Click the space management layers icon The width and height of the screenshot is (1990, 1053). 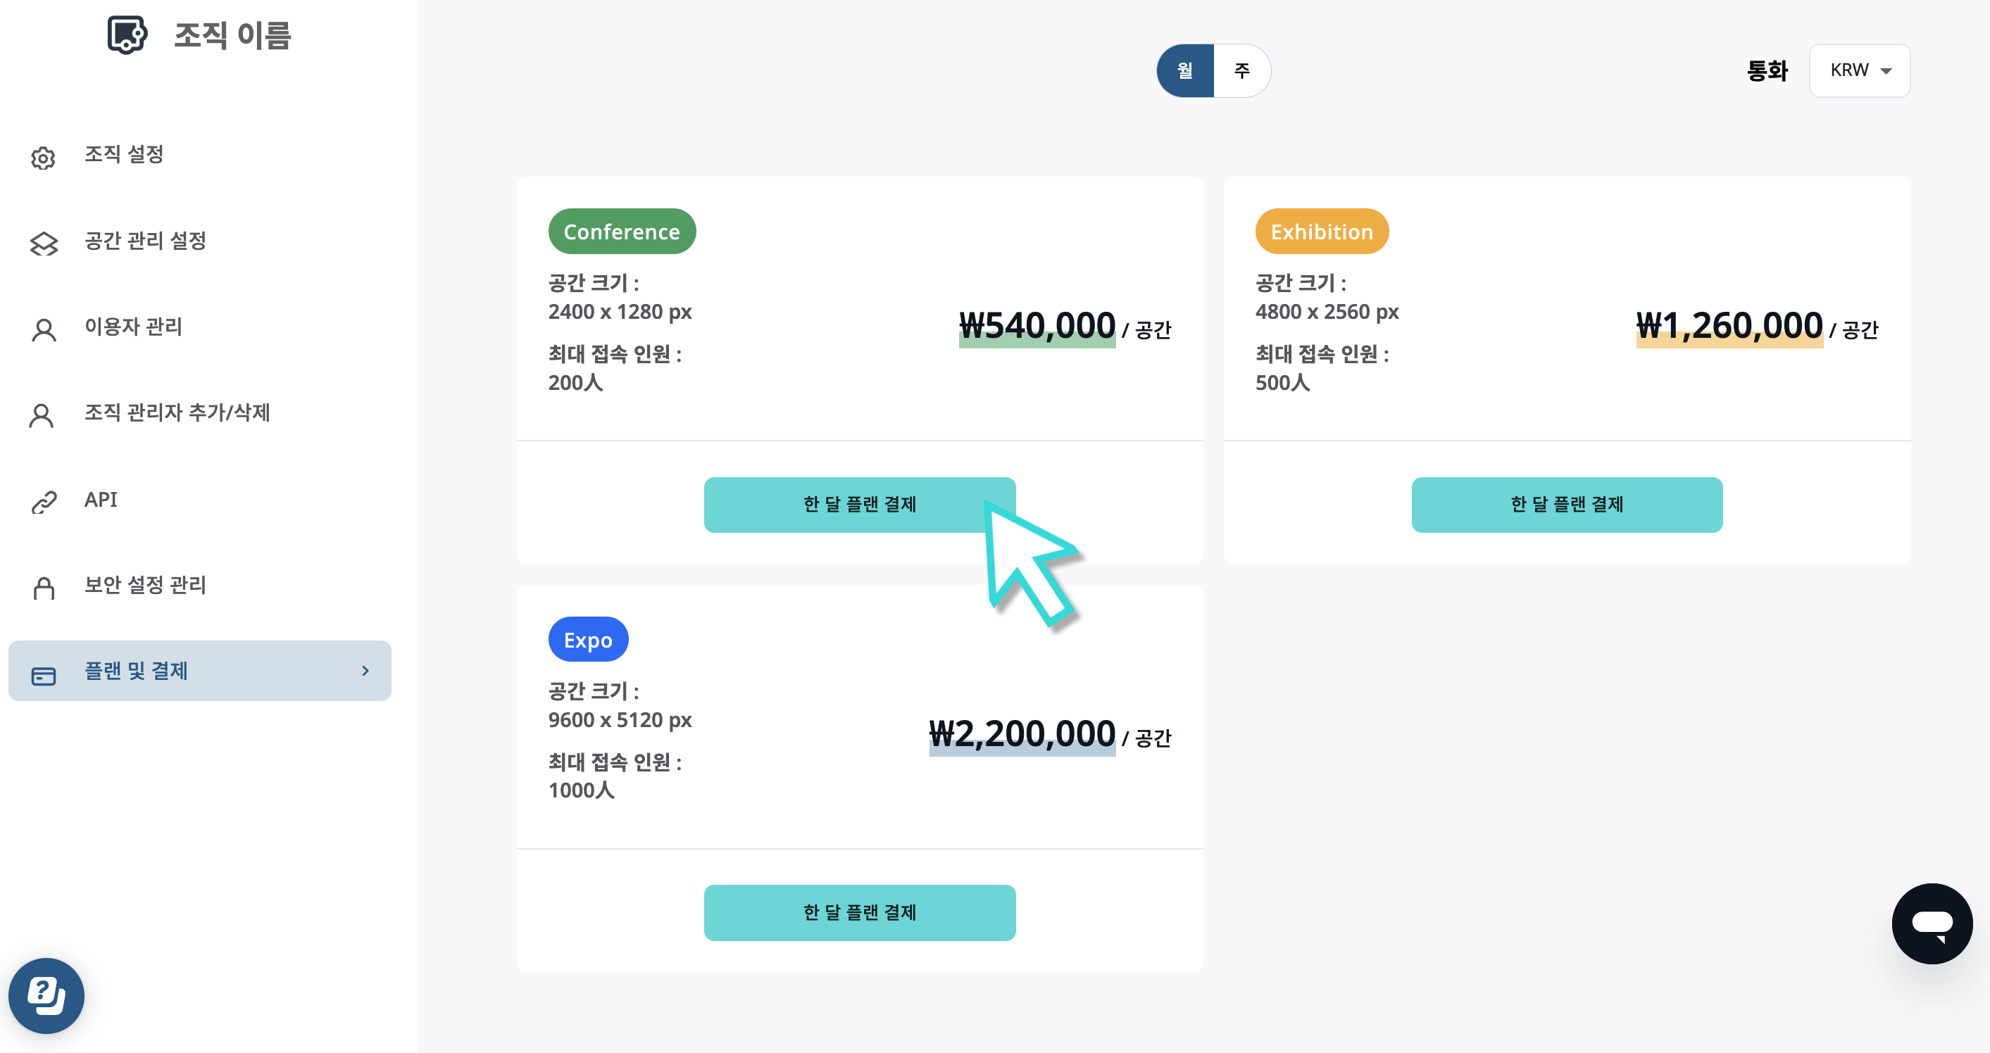point(44,243)
